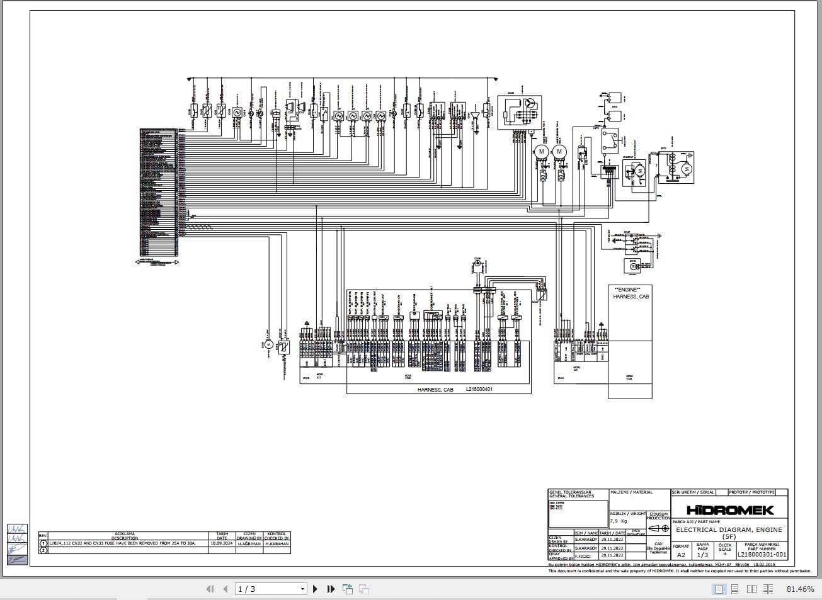
Task: Go to the first page
Action: (x=210, y=589)
